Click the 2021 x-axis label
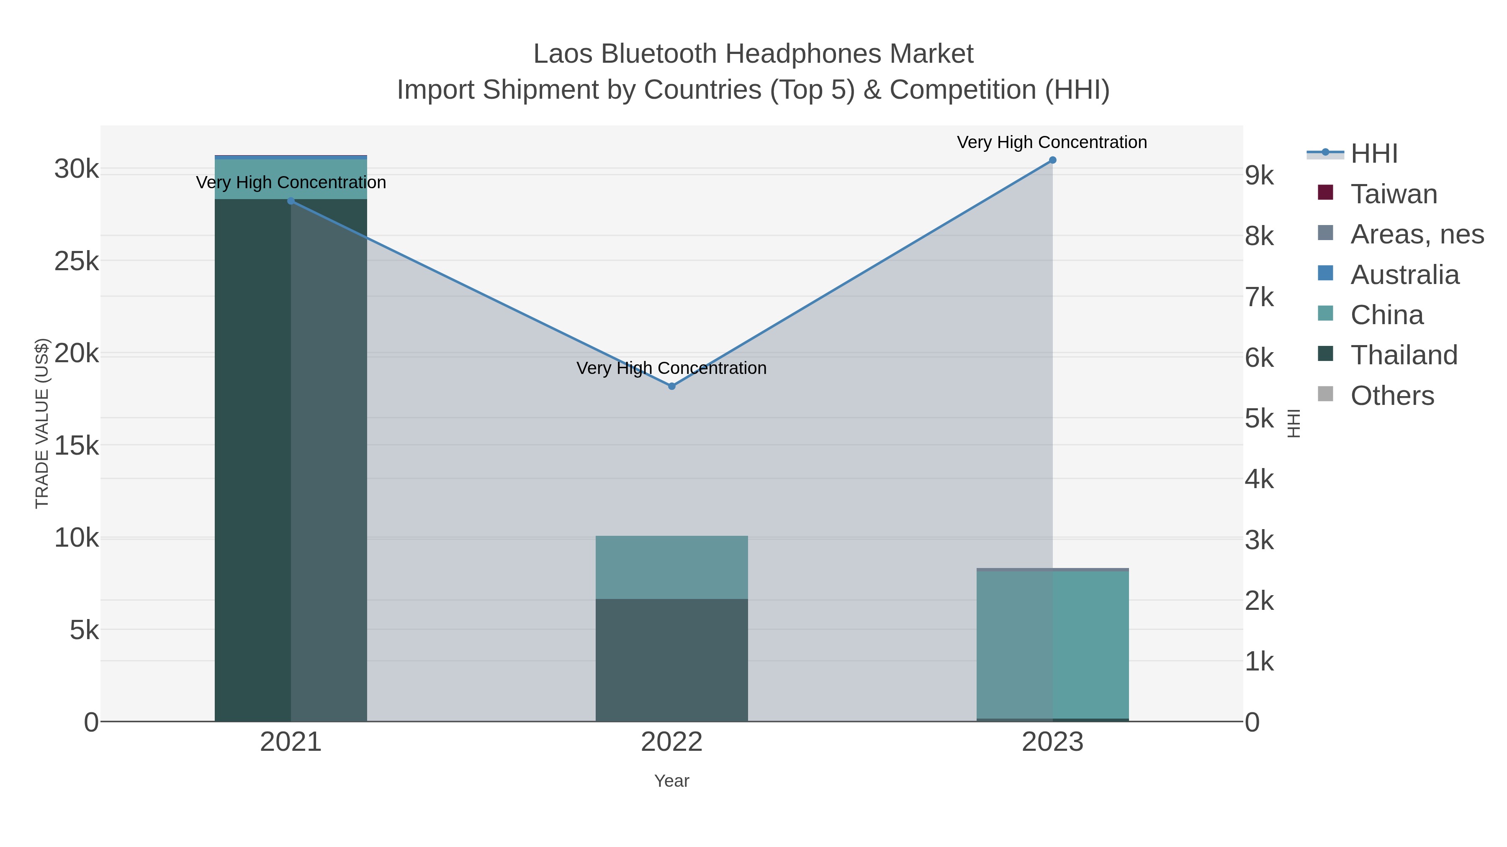The width and height of the screenshot is (1507, 847). coord(291,742)
